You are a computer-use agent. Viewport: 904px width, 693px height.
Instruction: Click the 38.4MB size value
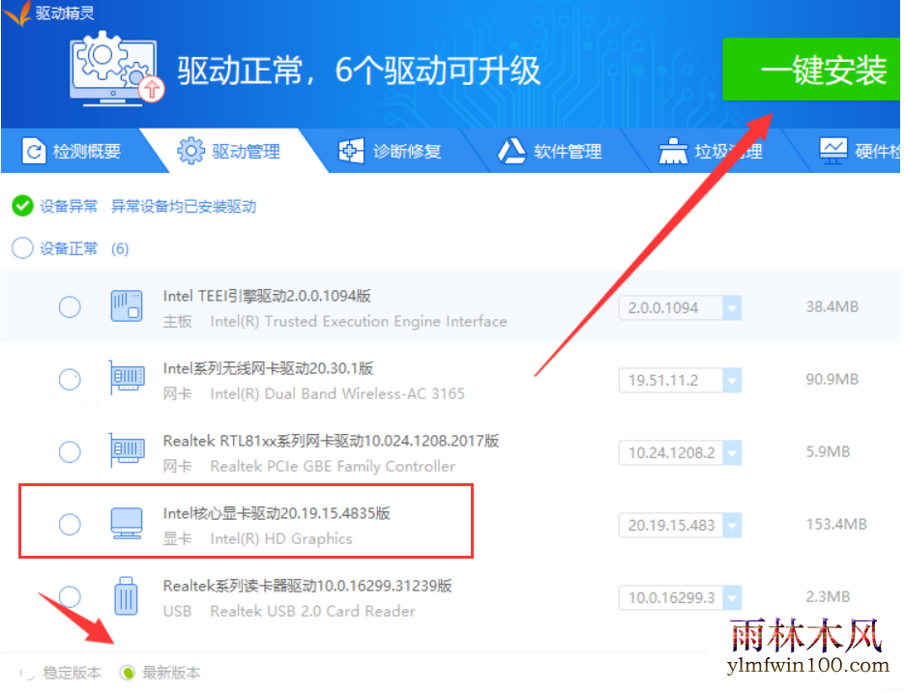coord(831,306)
